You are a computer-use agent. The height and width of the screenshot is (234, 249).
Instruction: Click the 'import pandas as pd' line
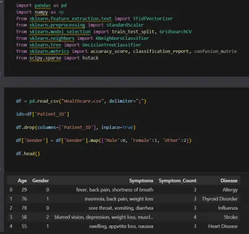point(42,6)
